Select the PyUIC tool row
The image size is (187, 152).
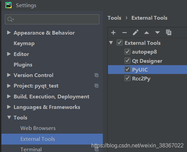pos(147,70)
